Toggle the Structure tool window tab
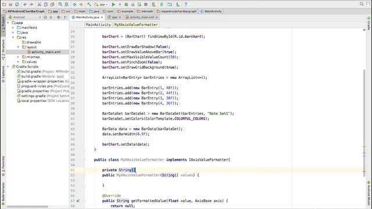Image resolution: width=372 pixels, height=209 pixels. [3, 49]
